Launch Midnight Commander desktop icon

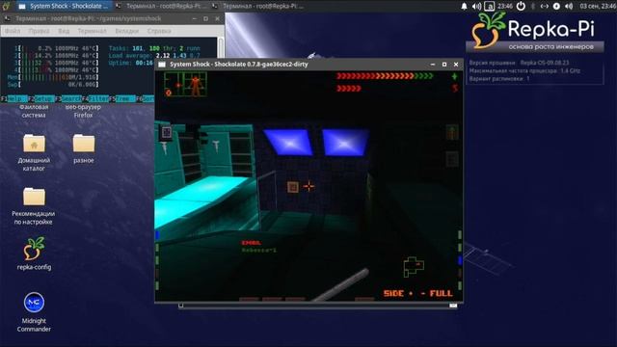pos(34,303)
